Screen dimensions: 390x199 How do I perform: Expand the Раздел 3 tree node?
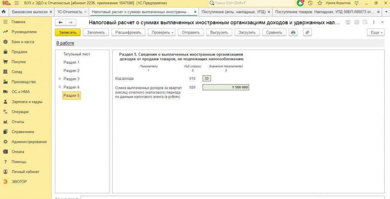click(59, 79)
